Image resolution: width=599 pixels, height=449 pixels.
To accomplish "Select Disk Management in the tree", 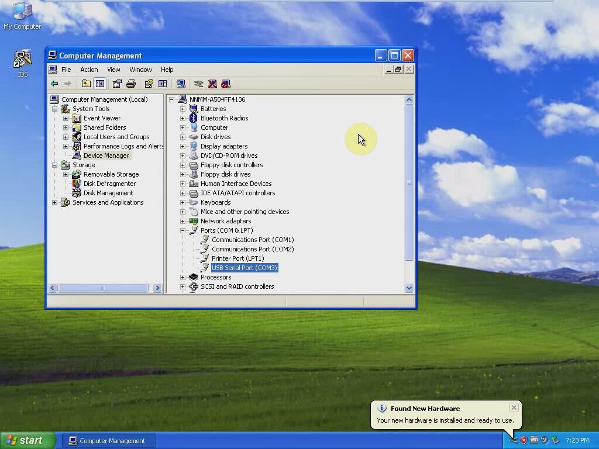I will pos(108,193).
